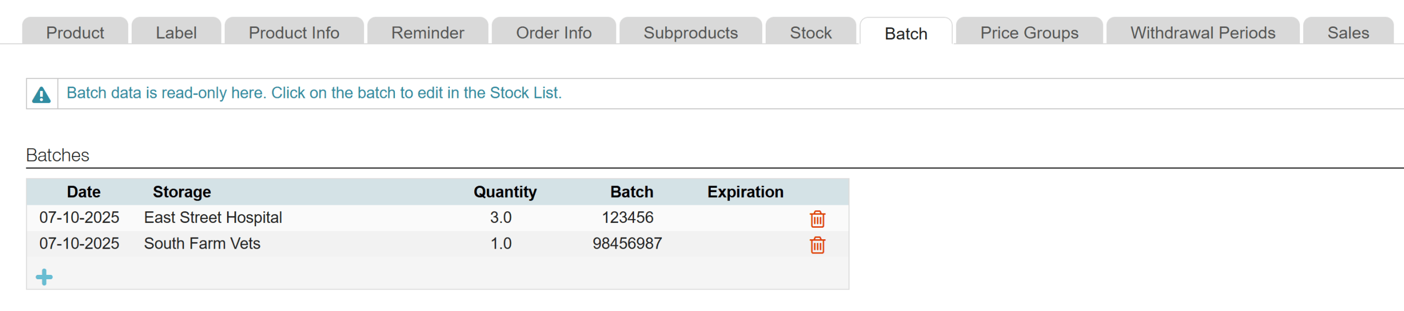1404x311 pixels.
Task: Open the Order Info tab
Action: pos(554,33)
